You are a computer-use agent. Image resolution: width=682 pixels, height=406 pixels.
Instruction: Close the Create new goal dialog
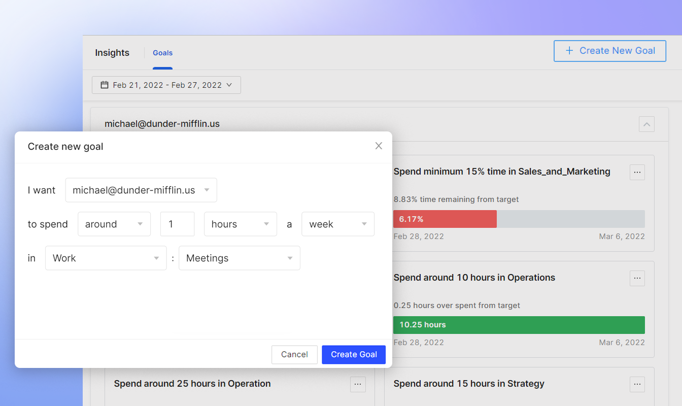click(379, 146)
